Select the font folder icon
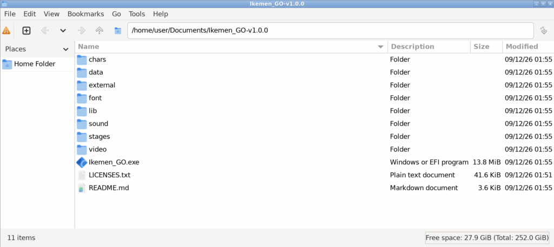 click(x=82, y=98)
